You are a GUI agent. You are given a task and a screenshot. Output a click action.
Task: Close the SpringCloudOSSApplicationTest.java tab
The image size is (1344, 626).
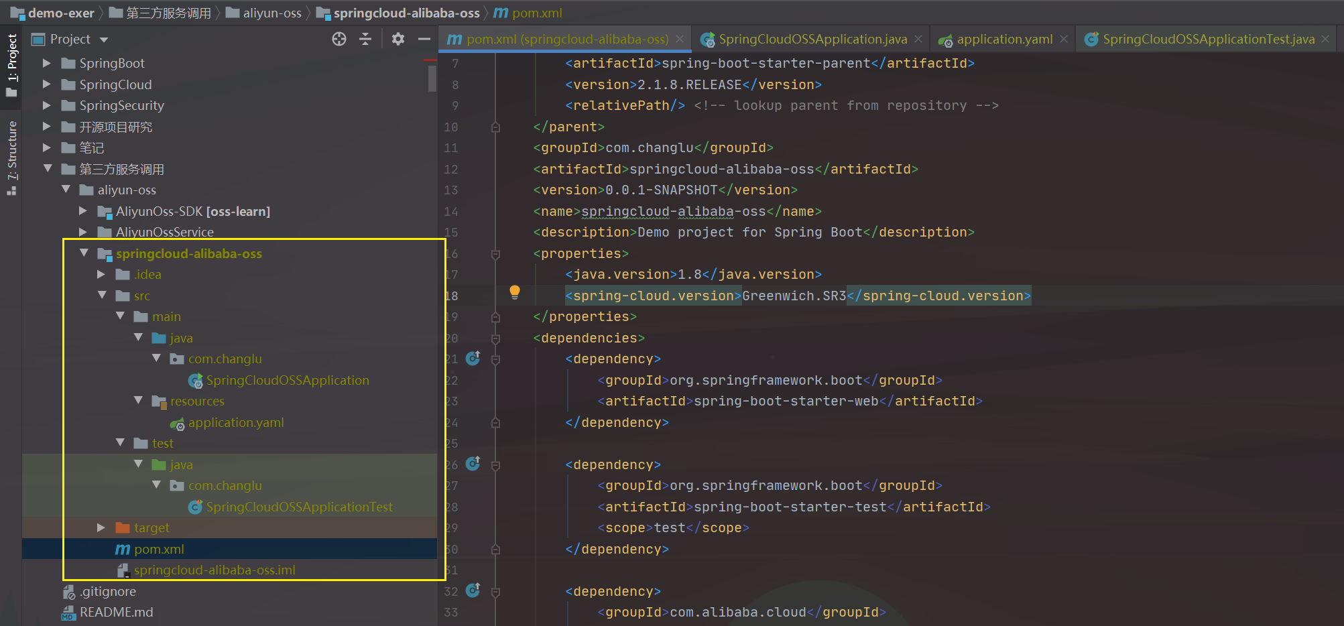(1325, 40)
